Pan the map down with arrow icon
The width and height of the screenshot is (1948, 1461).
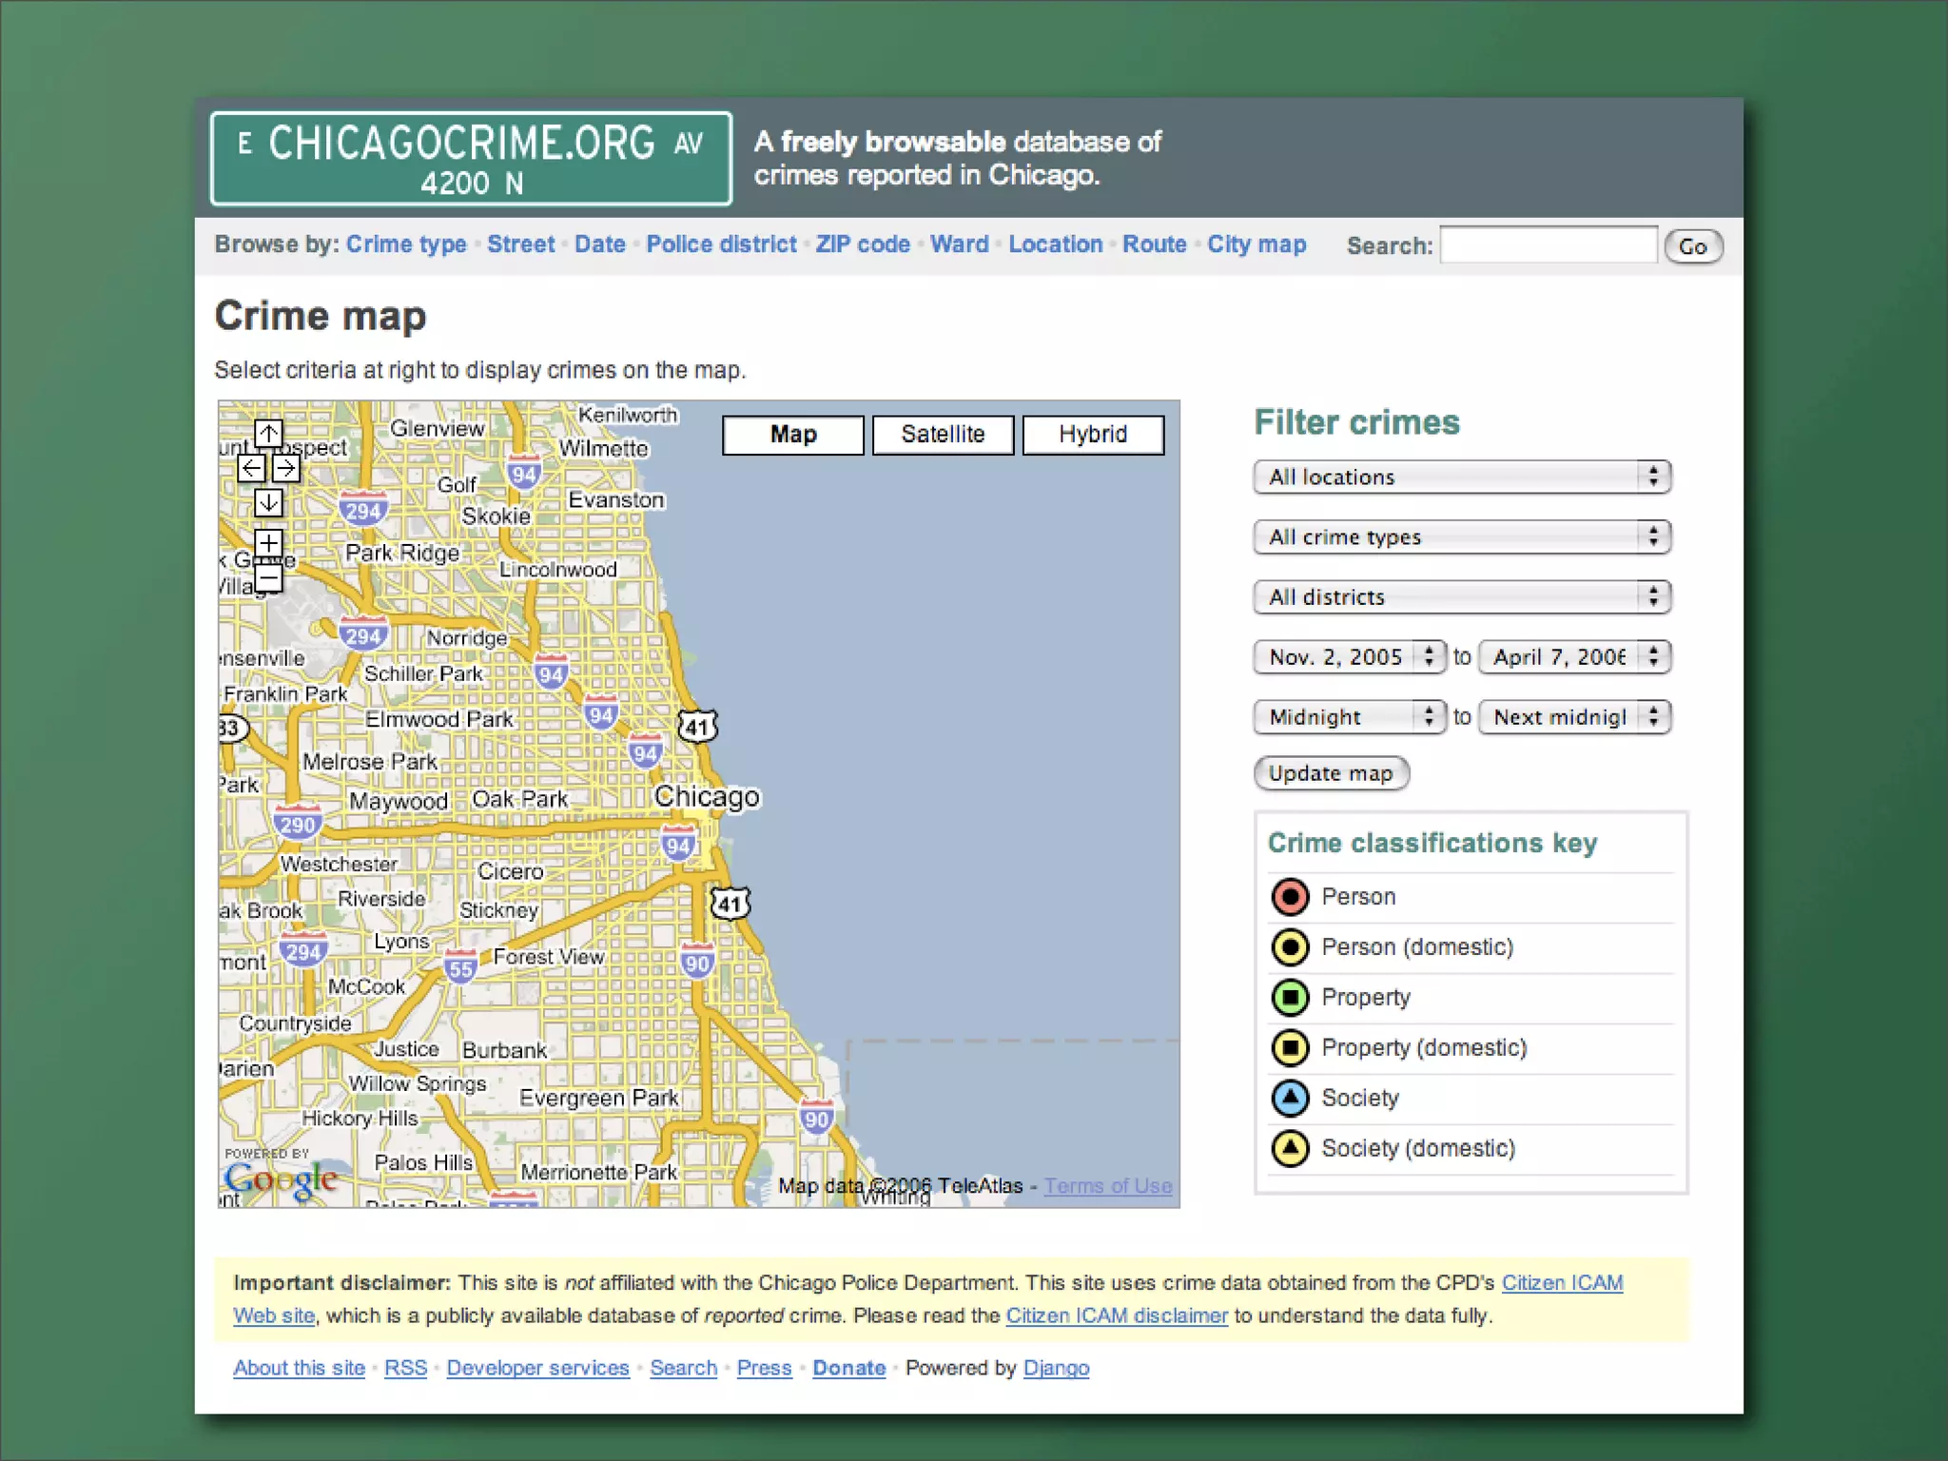coord(268,502)
